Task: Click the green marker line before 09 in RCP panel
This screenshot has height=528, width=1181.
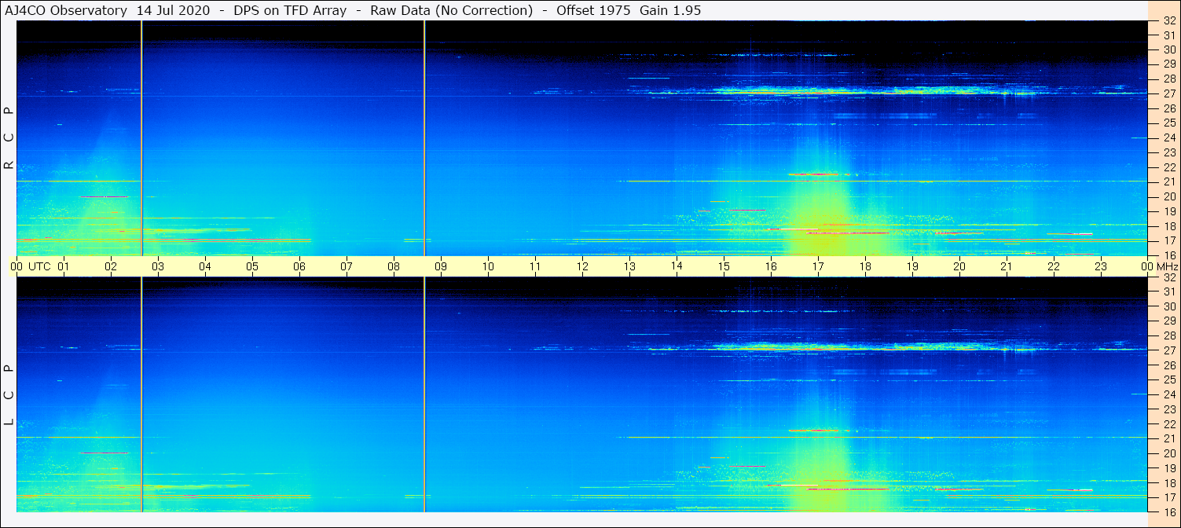Action: pos(424,138)
